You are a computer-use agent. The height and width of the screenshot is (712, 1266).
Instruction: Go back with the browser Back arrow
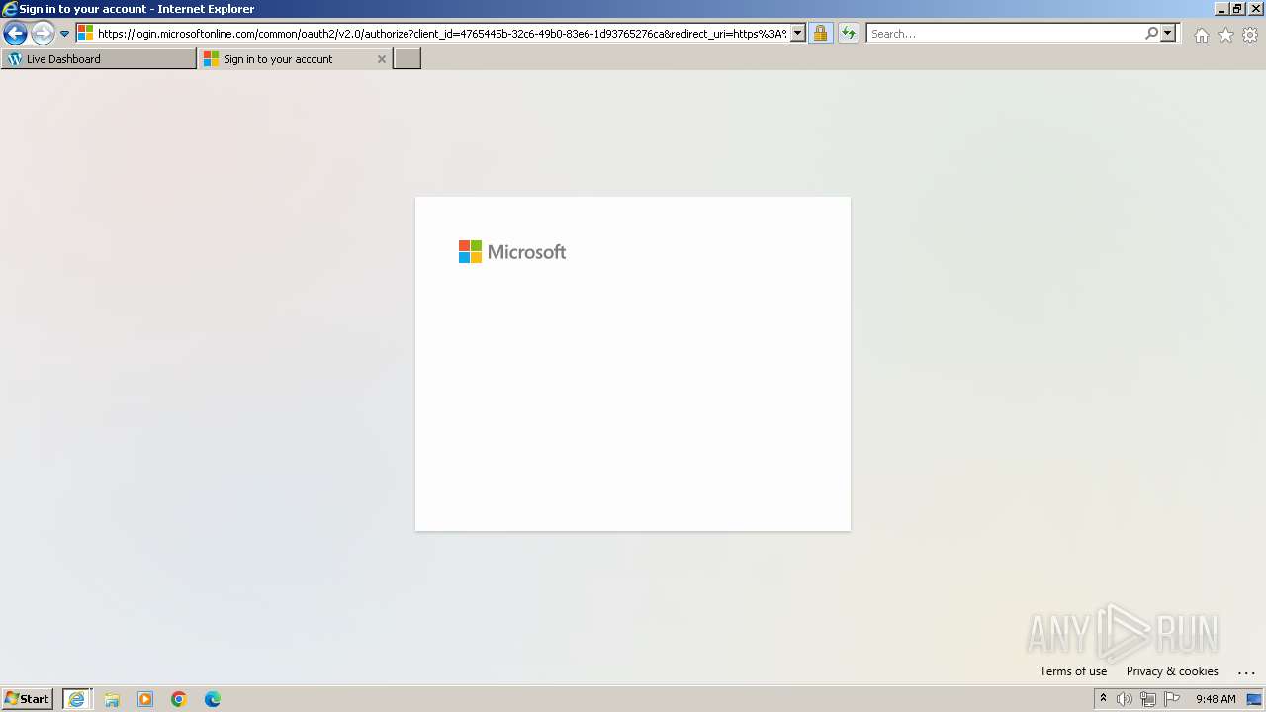(15, 34)
